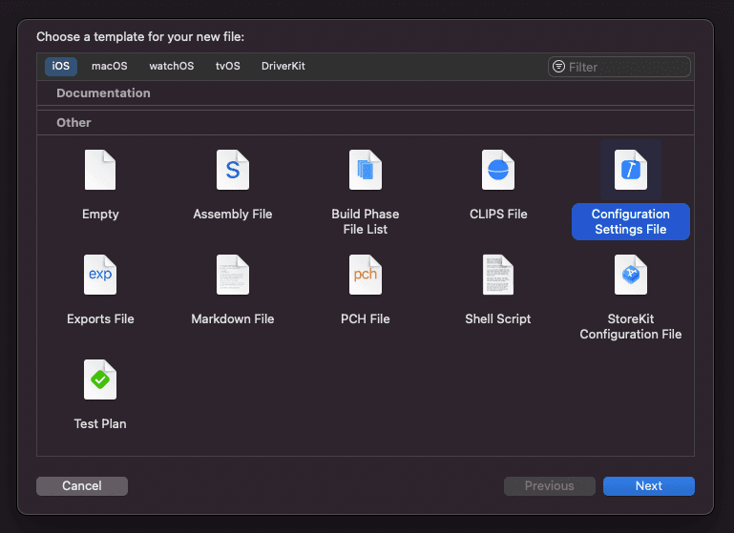Screen dimensions: 734x533
Task: Choose the Markdown File template icon
Action: (x=233, y=275)
